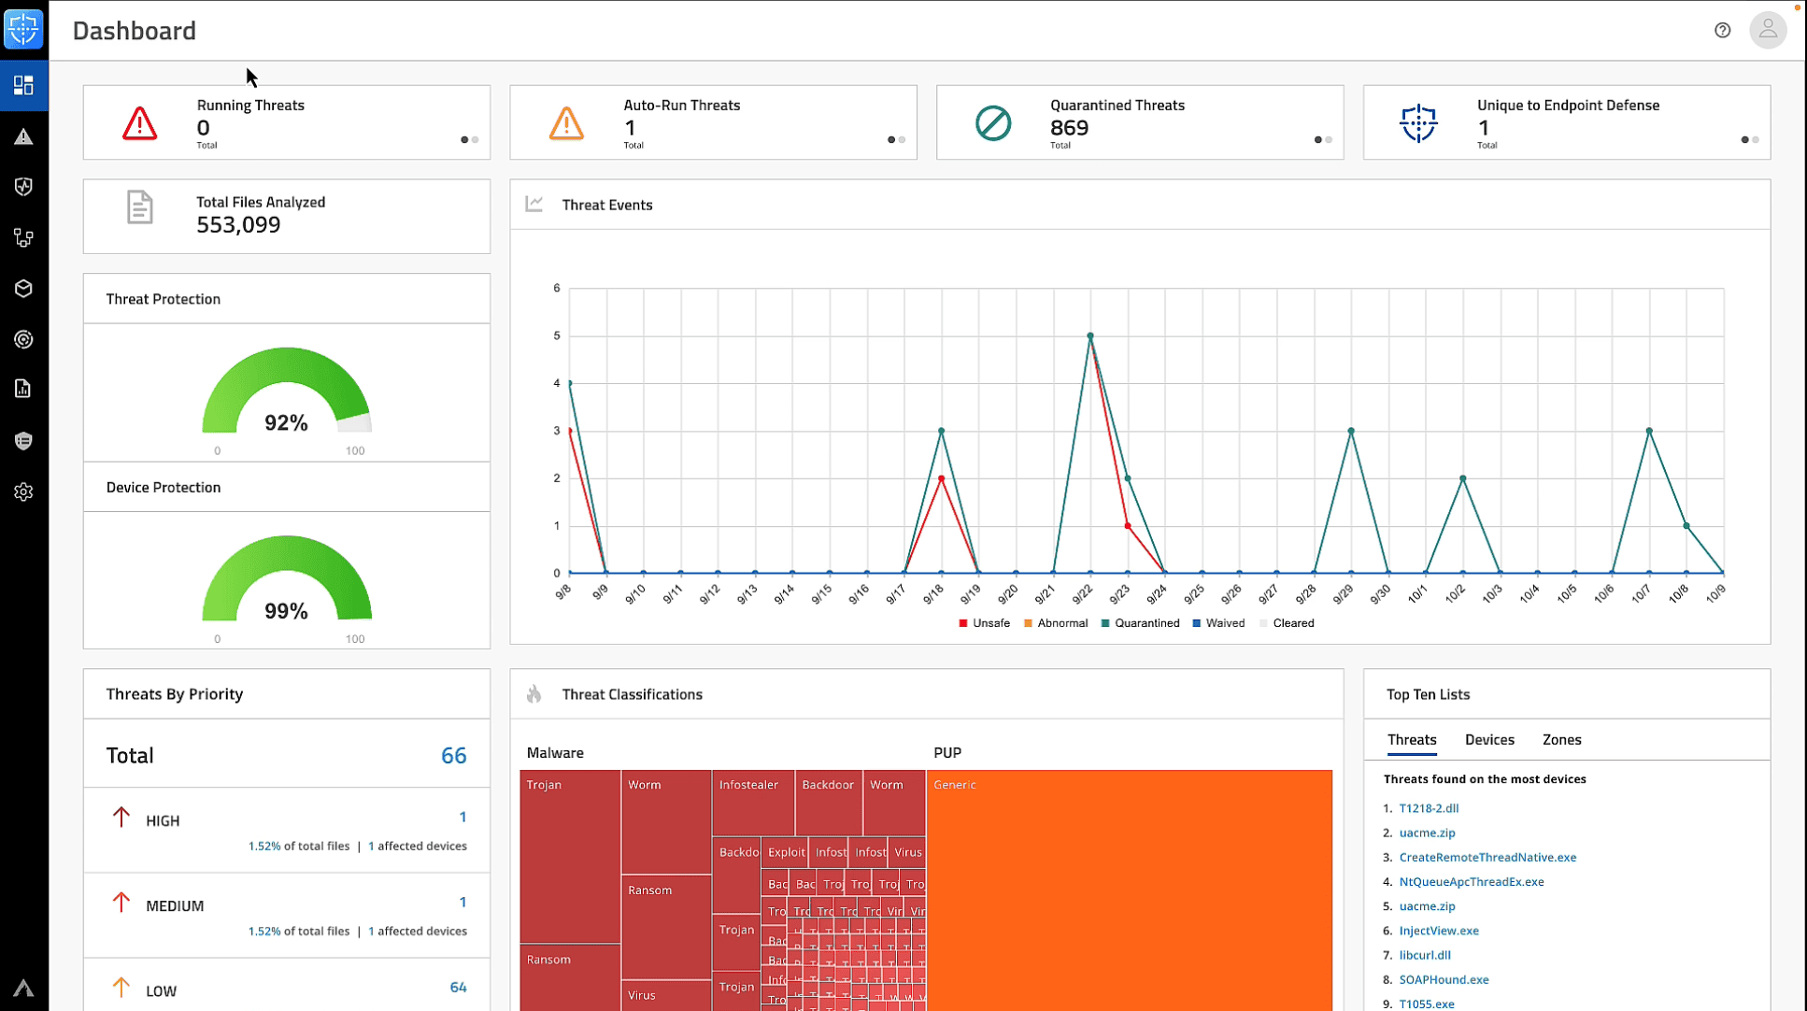Open the InjectView.exe threat link
This screenshot has width=1807, height=1011.
click(x=1438, y=931)
